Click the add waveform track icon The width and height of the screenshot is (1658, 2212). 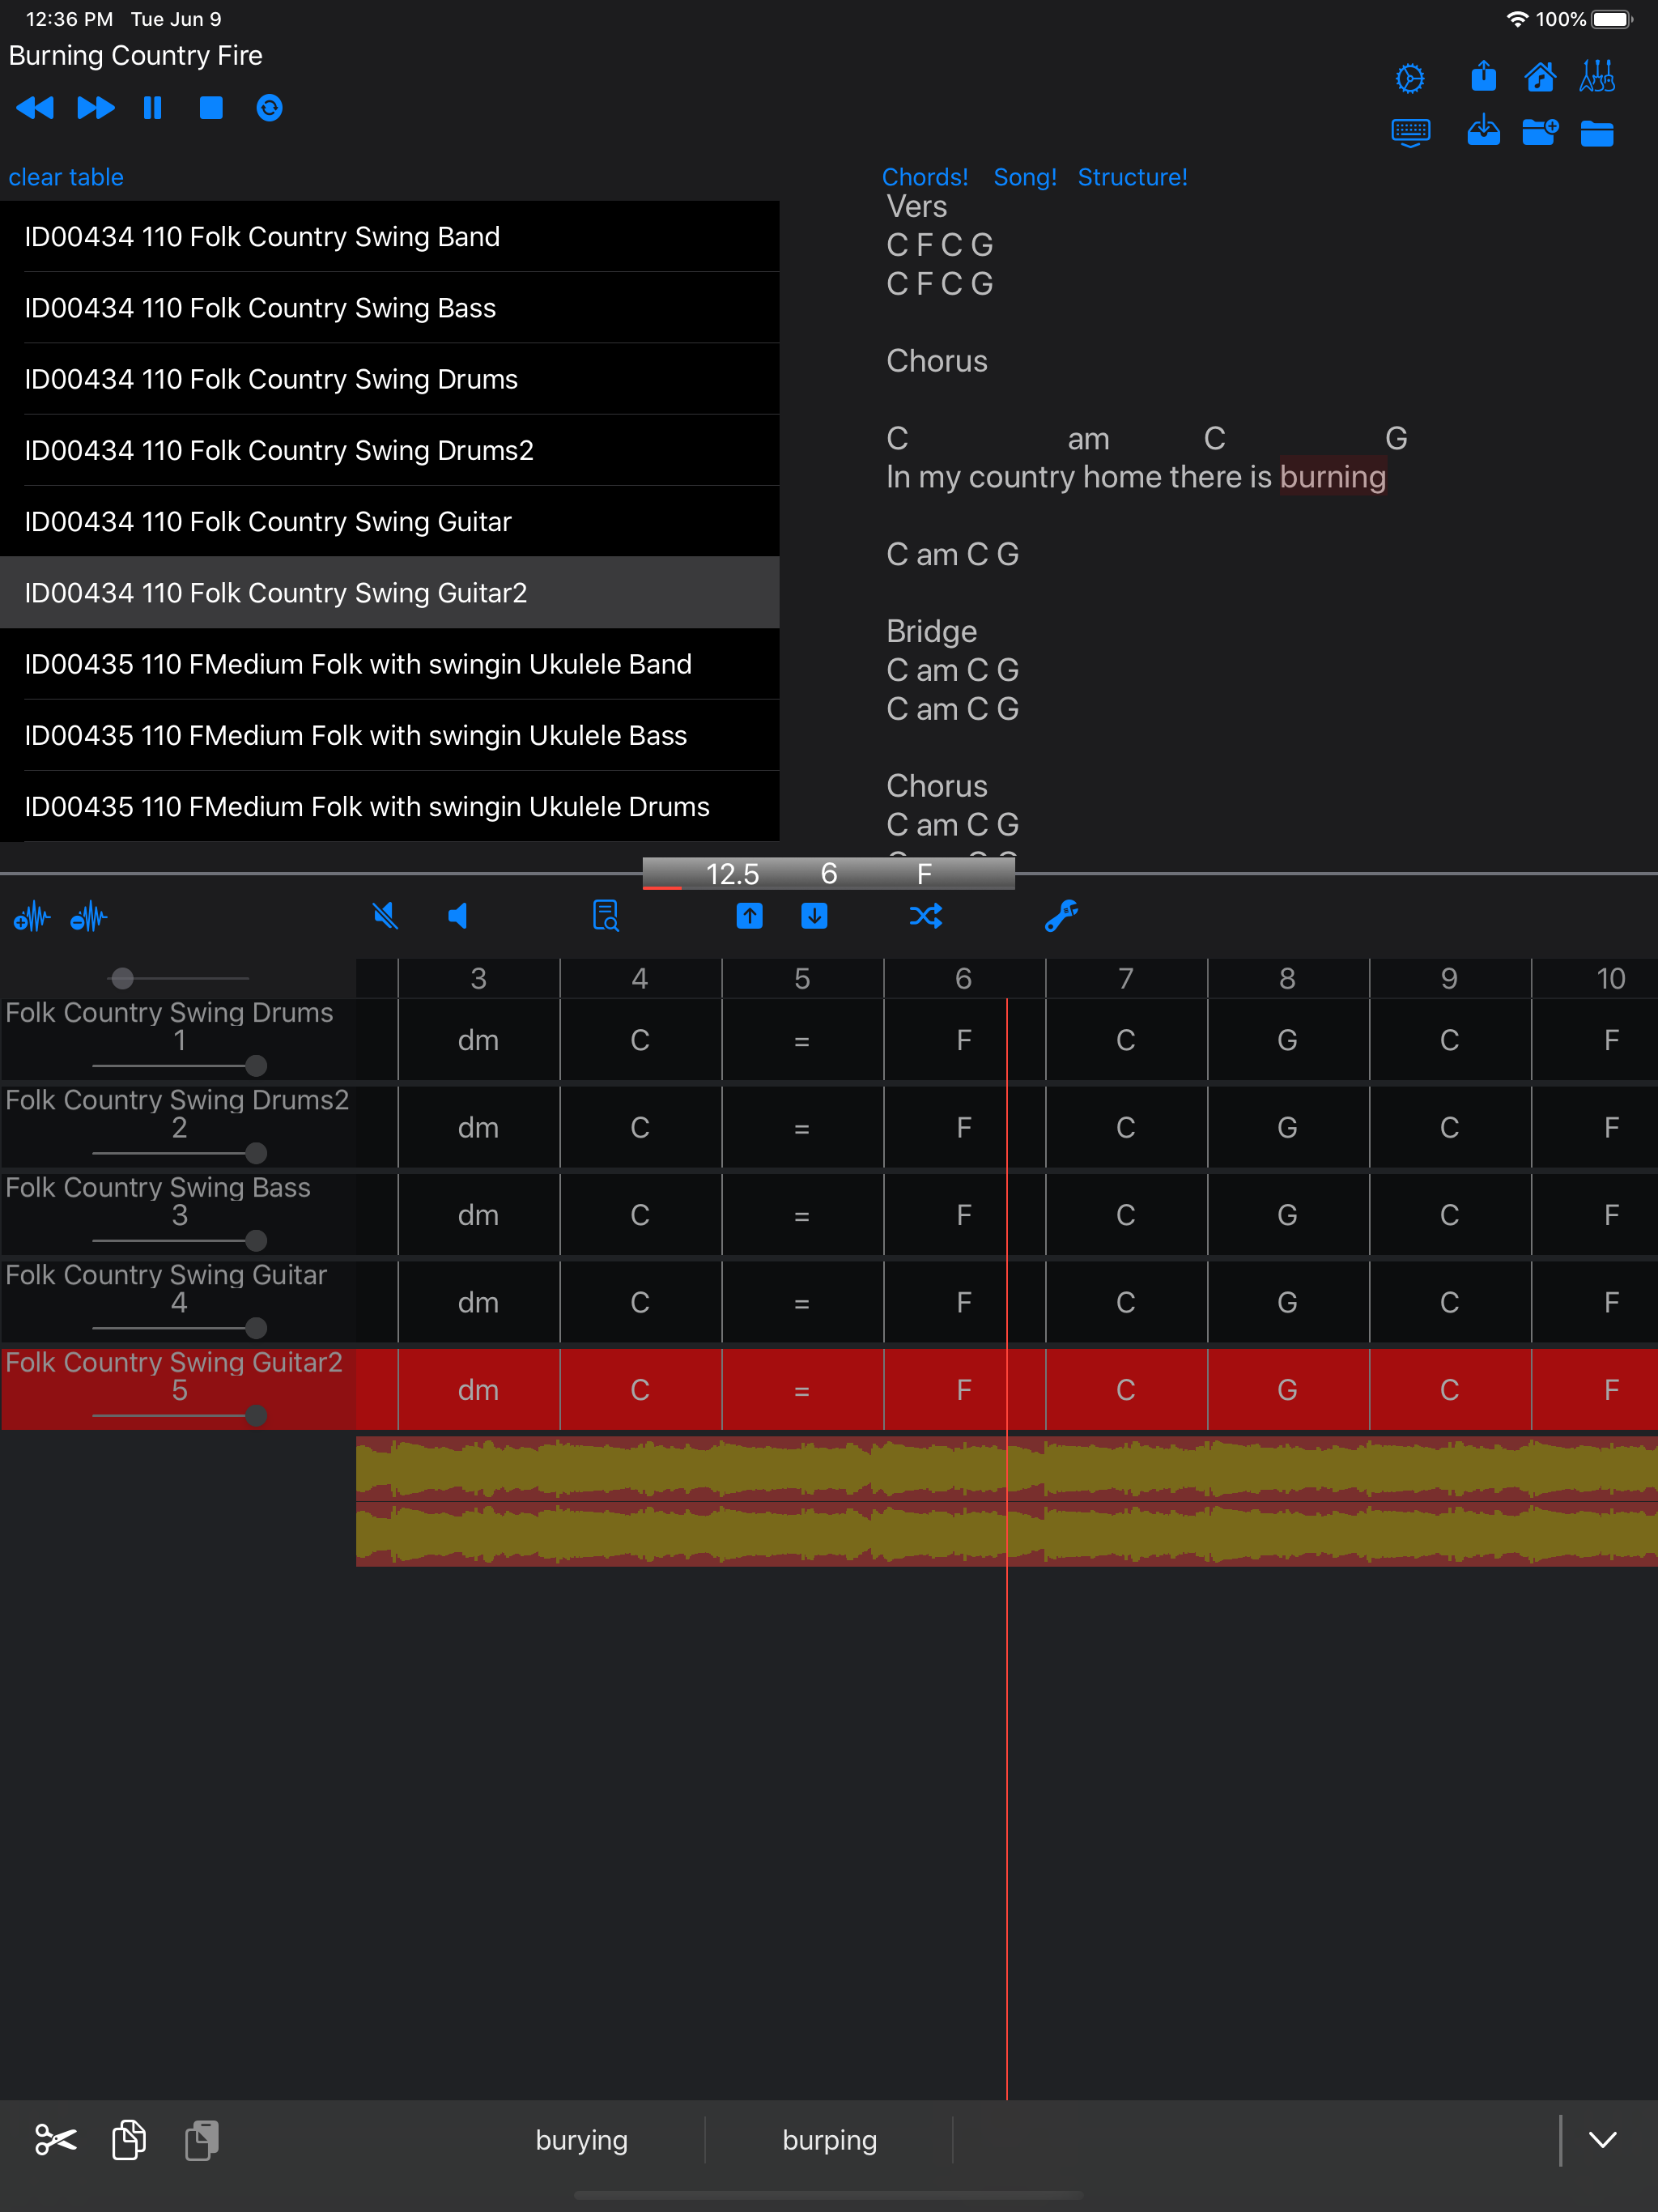[32, 916]
